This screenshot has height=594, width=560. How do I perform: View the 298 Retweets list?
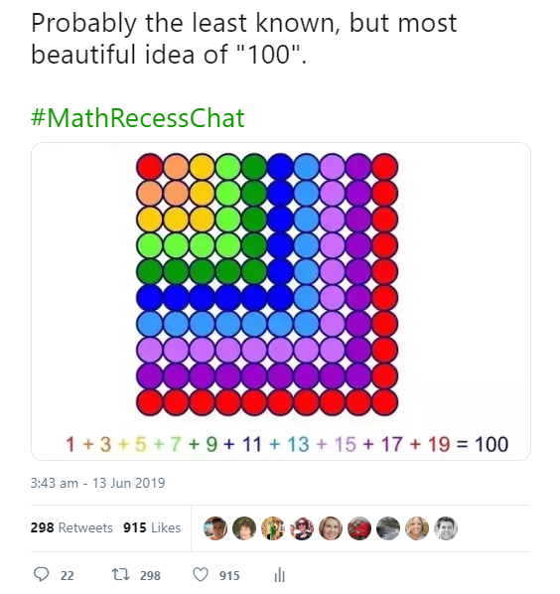71,527
